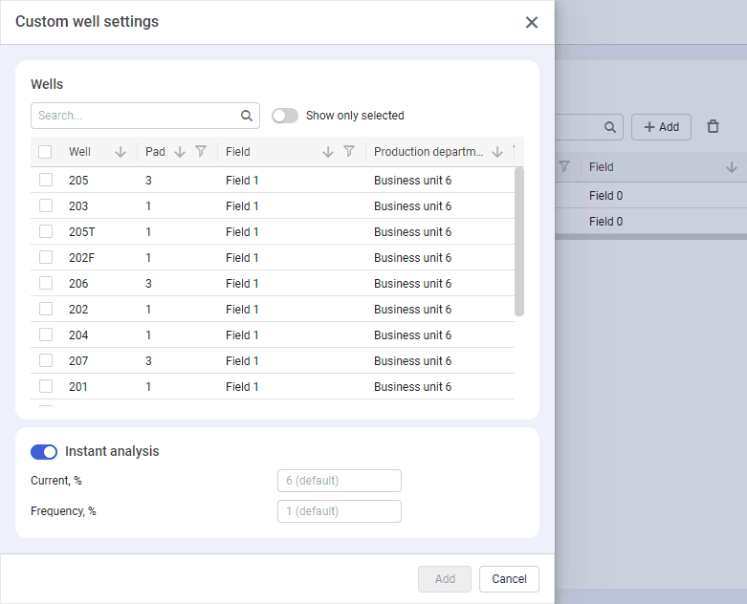The height and width of the screenshot is (604, 747).
Task: Click well name 205T
Action: (82, 232)
